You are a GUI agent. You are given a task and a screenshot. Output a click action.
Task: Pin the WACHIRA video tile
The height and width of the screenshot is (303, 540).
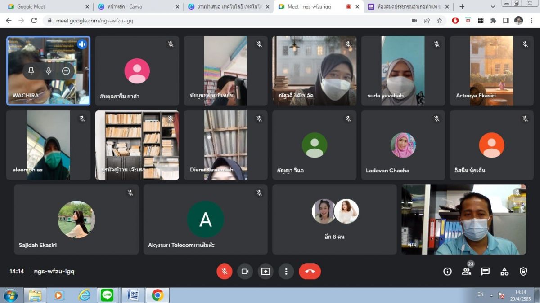(x=31, y=71)
